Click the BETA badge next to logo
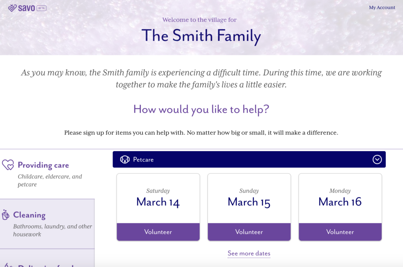 click(41, 8)
